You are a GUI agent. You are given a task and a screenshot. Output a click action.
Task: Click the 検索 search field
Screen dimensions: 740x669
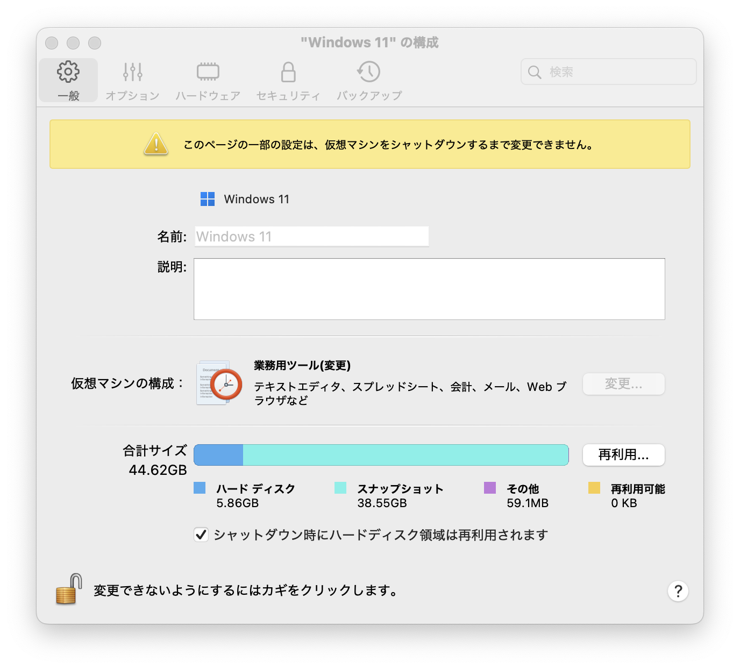[x=608, y=72]
